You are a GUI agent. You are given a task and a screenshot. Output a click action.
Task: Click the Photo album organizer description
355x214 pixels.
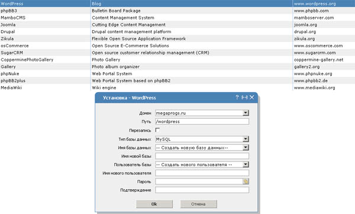pos(116,67)
